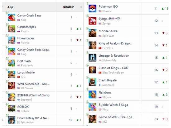This screenshot has width=171, height=128.
Task: Click the Golf Clash title link
Action: pyautogui.click(x=24, y=61)
